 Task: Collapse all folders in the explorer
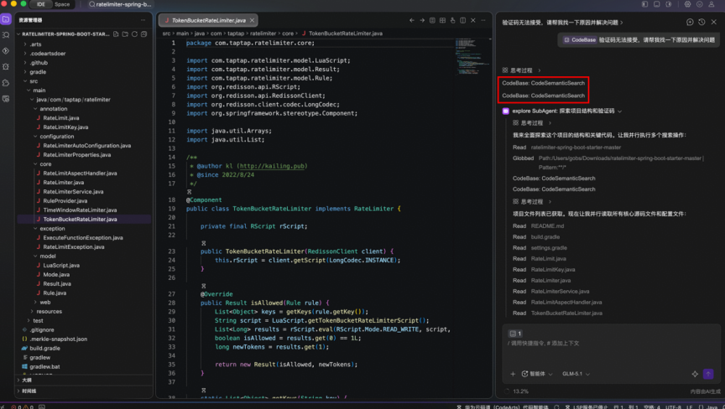coord(143,34)
